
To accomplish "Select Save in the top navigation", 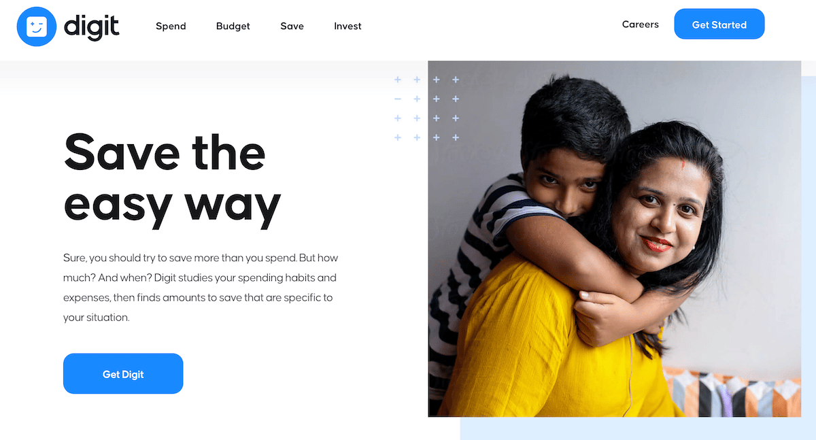I will [x=292, y=26].
